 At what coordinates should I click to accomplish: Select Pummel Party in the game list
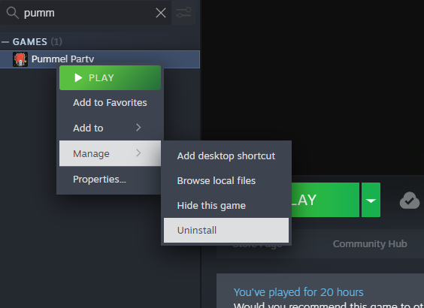click(100, 59)
